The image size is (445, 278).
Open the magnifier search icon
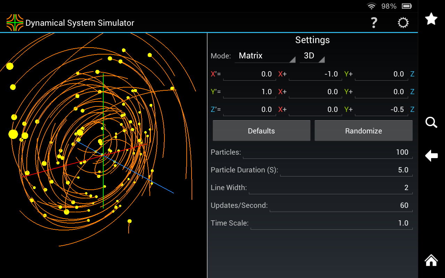click(431, 122)
